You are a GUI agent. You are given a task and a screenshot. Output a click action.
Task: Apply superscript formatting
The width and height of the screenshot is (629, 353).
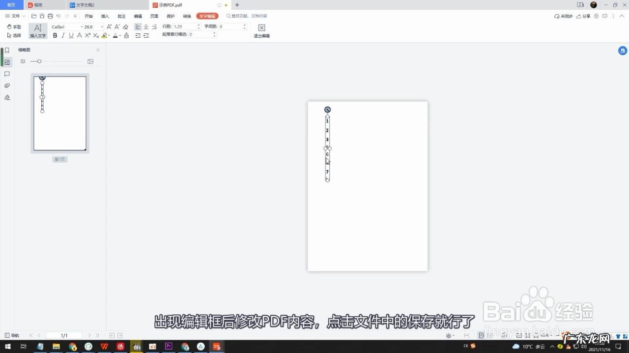(87, 35)
